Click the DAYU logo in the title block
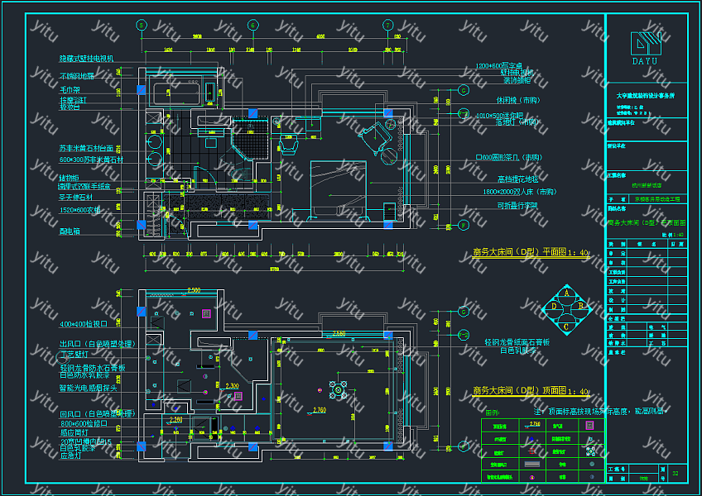Image resolution: width=702 pixels, height=496 pixels. click(x=646, y=48)
